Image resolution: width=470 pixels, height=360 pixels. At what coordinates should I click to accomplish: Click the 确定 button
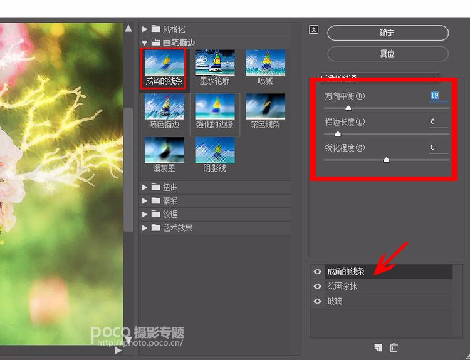point(388,33)
